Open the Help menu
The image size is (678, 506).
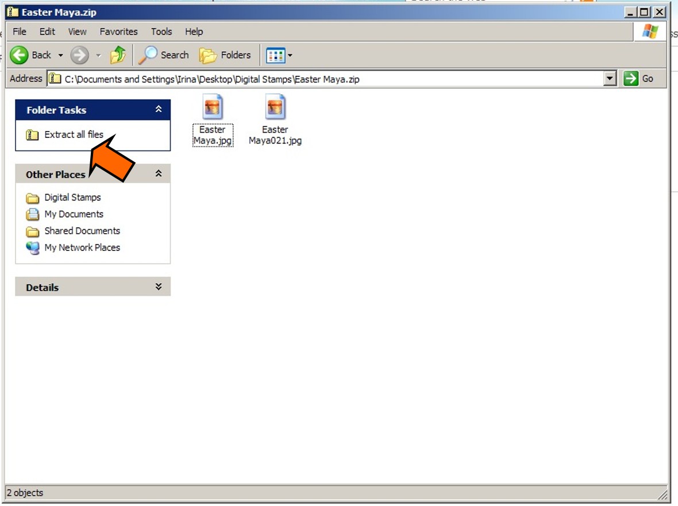194,32
